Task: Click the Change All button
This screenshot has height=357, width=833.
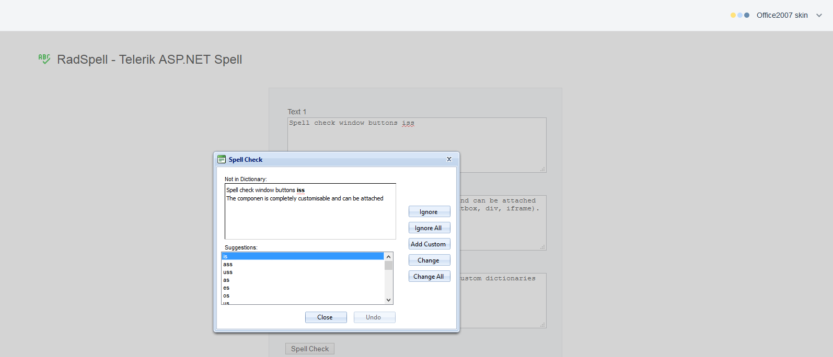Action: coord(429,277)
